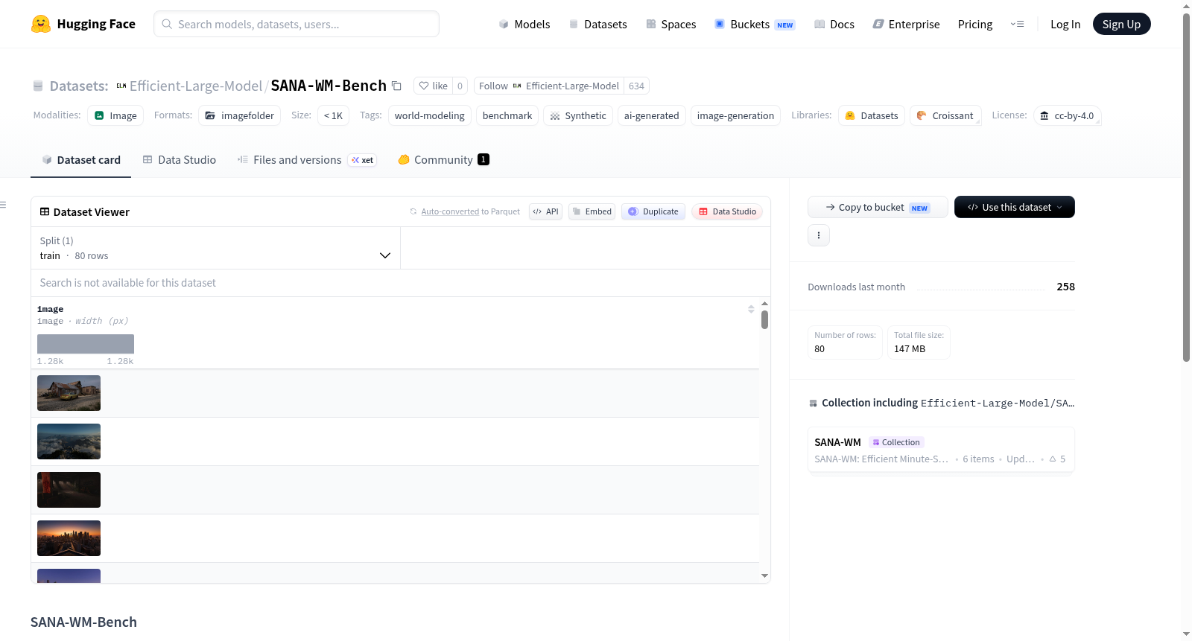This screenshot has width=1192, height=641.
Task: Copy dataset to bucket
Action: click(x=878, y=207)
